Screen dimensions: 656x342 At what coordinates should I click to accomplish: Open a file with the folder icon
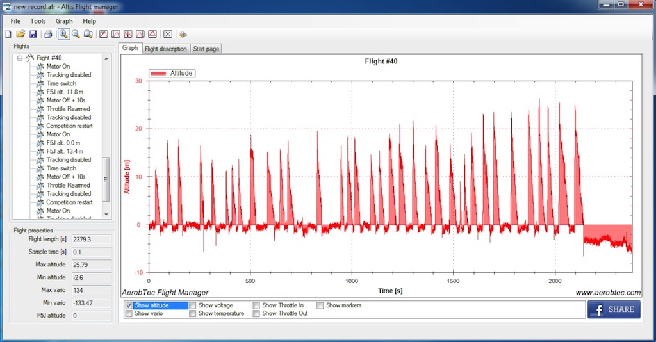tap(20, 34)
